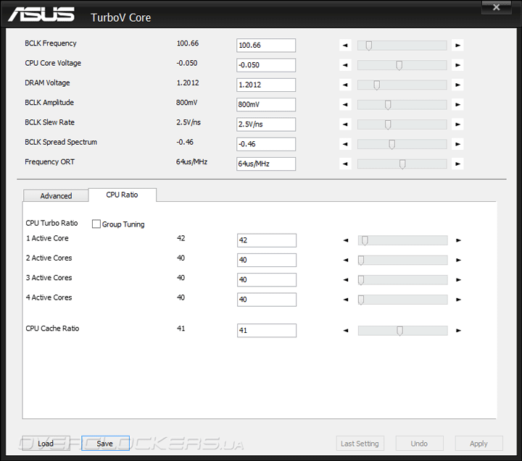522x461 pixels.
Task: Click the 1 Active Core slider thumb
Action: click(365, 241)
